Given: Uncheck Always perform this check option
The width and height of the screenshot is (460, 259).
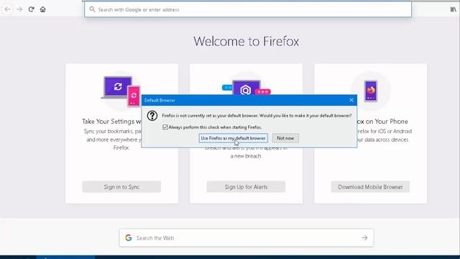Looking at the screenshot, I should pyautogui.click(x=165, y=127).
